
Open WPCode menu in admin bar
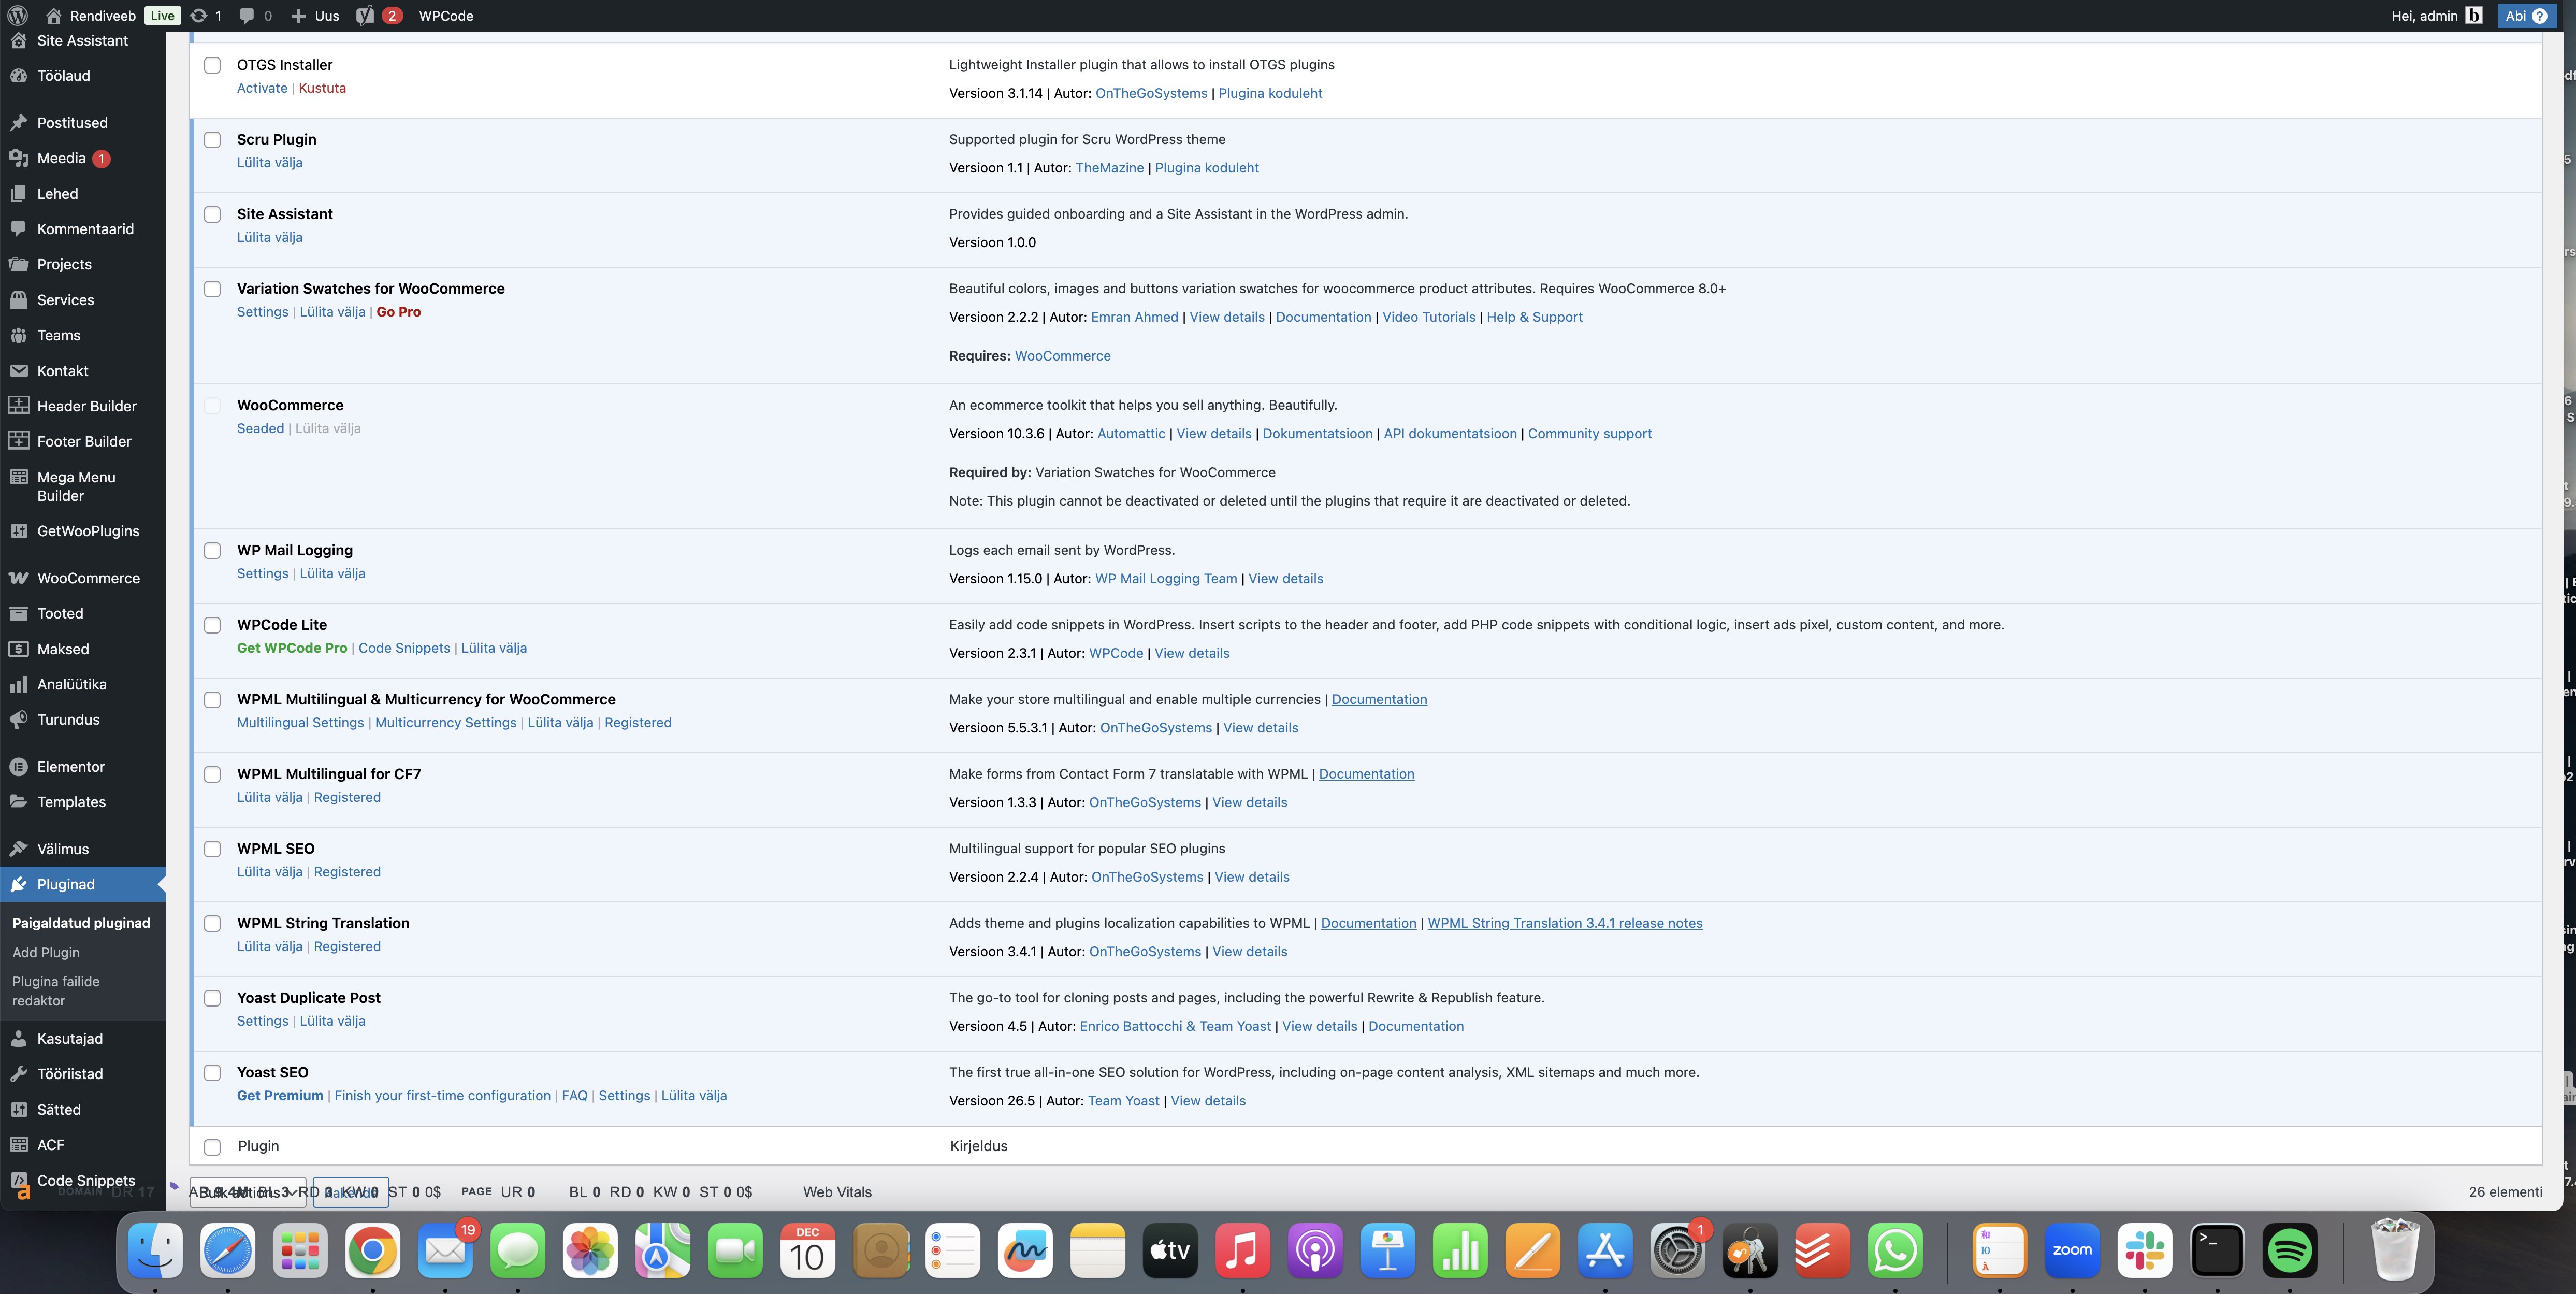(446, 15)
